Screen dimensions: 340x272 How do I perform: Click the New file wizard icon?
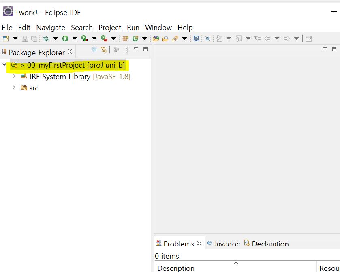(6, 39)
